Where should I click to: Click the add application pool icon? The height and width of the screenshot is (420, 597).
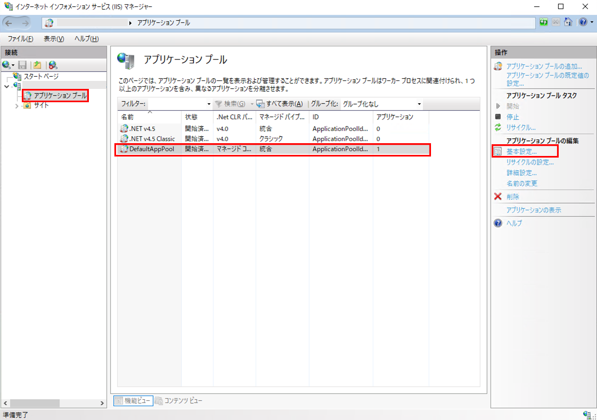(x=498, y=66)
